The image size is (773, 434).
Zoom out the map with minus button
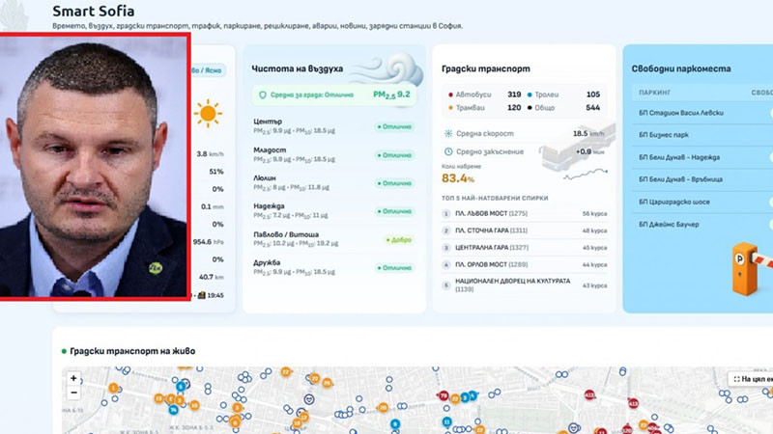tap(73, 393)
